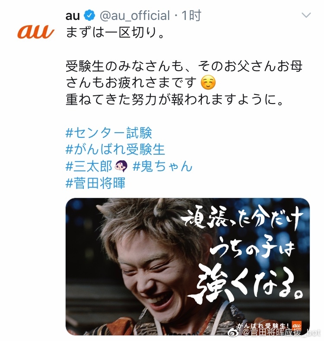
Task: Click the 1时 timestamp
Action: point(191,16)
